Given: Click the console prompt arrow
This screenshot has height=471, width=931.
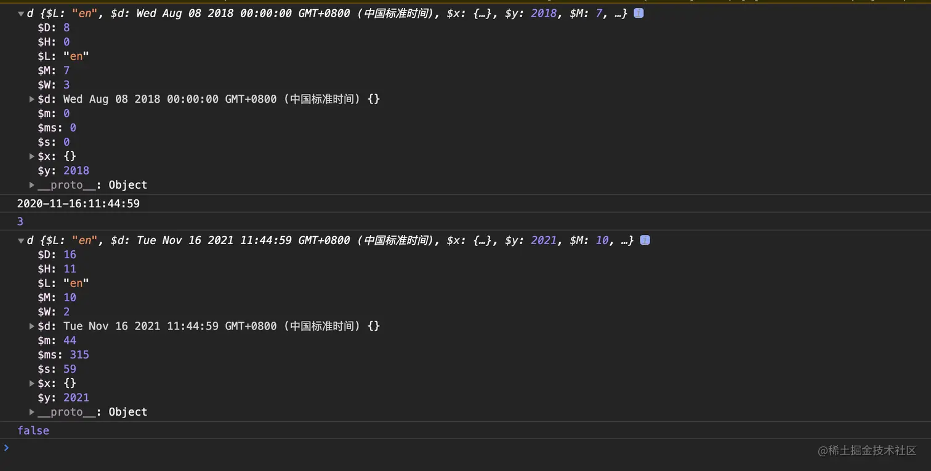Looking at the screenshot, I should (6, 448).
